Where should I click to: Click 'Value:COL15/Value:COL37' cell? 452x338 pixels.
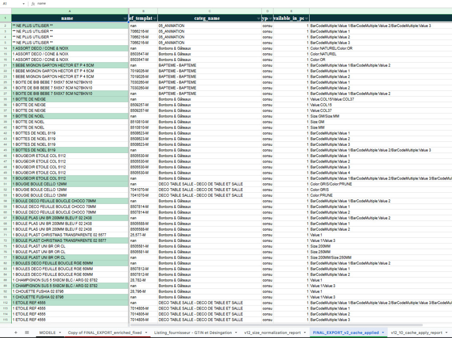pyautogui.click(x=381, y=99)
